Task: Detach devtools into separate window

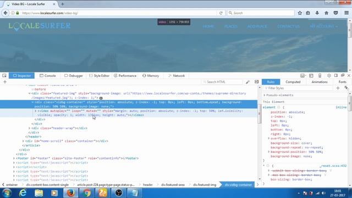Action: click(x=343, y=76)
